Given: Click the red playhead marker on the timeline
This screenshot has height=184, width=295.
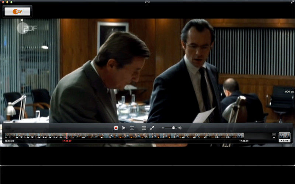Looking at the screenshot, I should coord(67,136).
